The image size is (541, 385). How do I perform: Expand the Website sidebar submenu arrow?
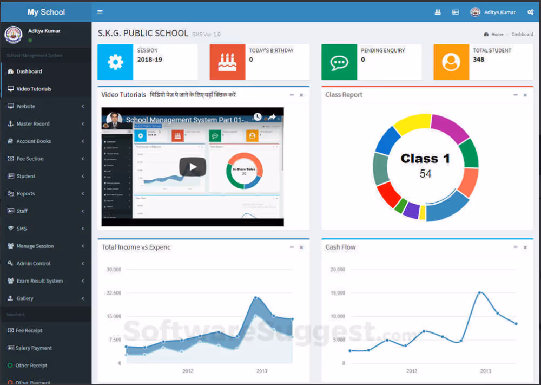(x=83, y=106)
